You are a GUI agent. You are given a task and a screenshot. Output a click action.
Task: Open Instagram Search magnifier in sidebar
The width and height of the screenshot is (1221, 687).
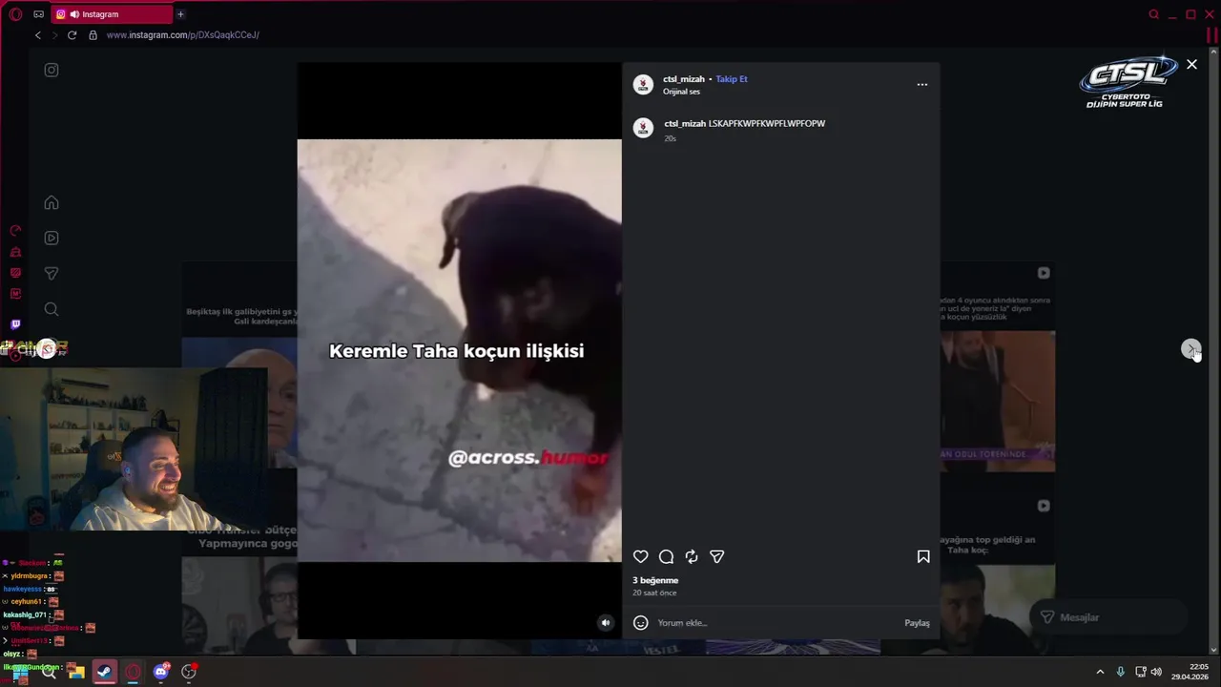click(x=52, y=309)
